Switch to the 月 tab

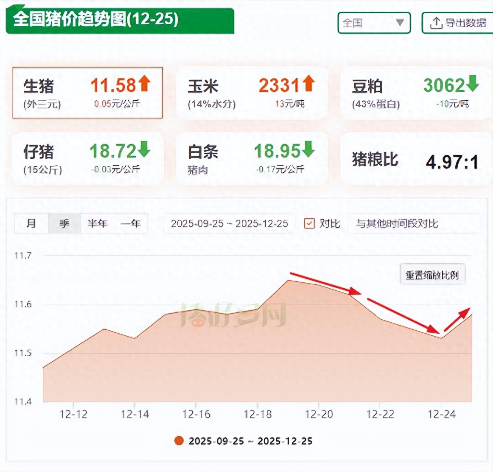pos(31,223)
